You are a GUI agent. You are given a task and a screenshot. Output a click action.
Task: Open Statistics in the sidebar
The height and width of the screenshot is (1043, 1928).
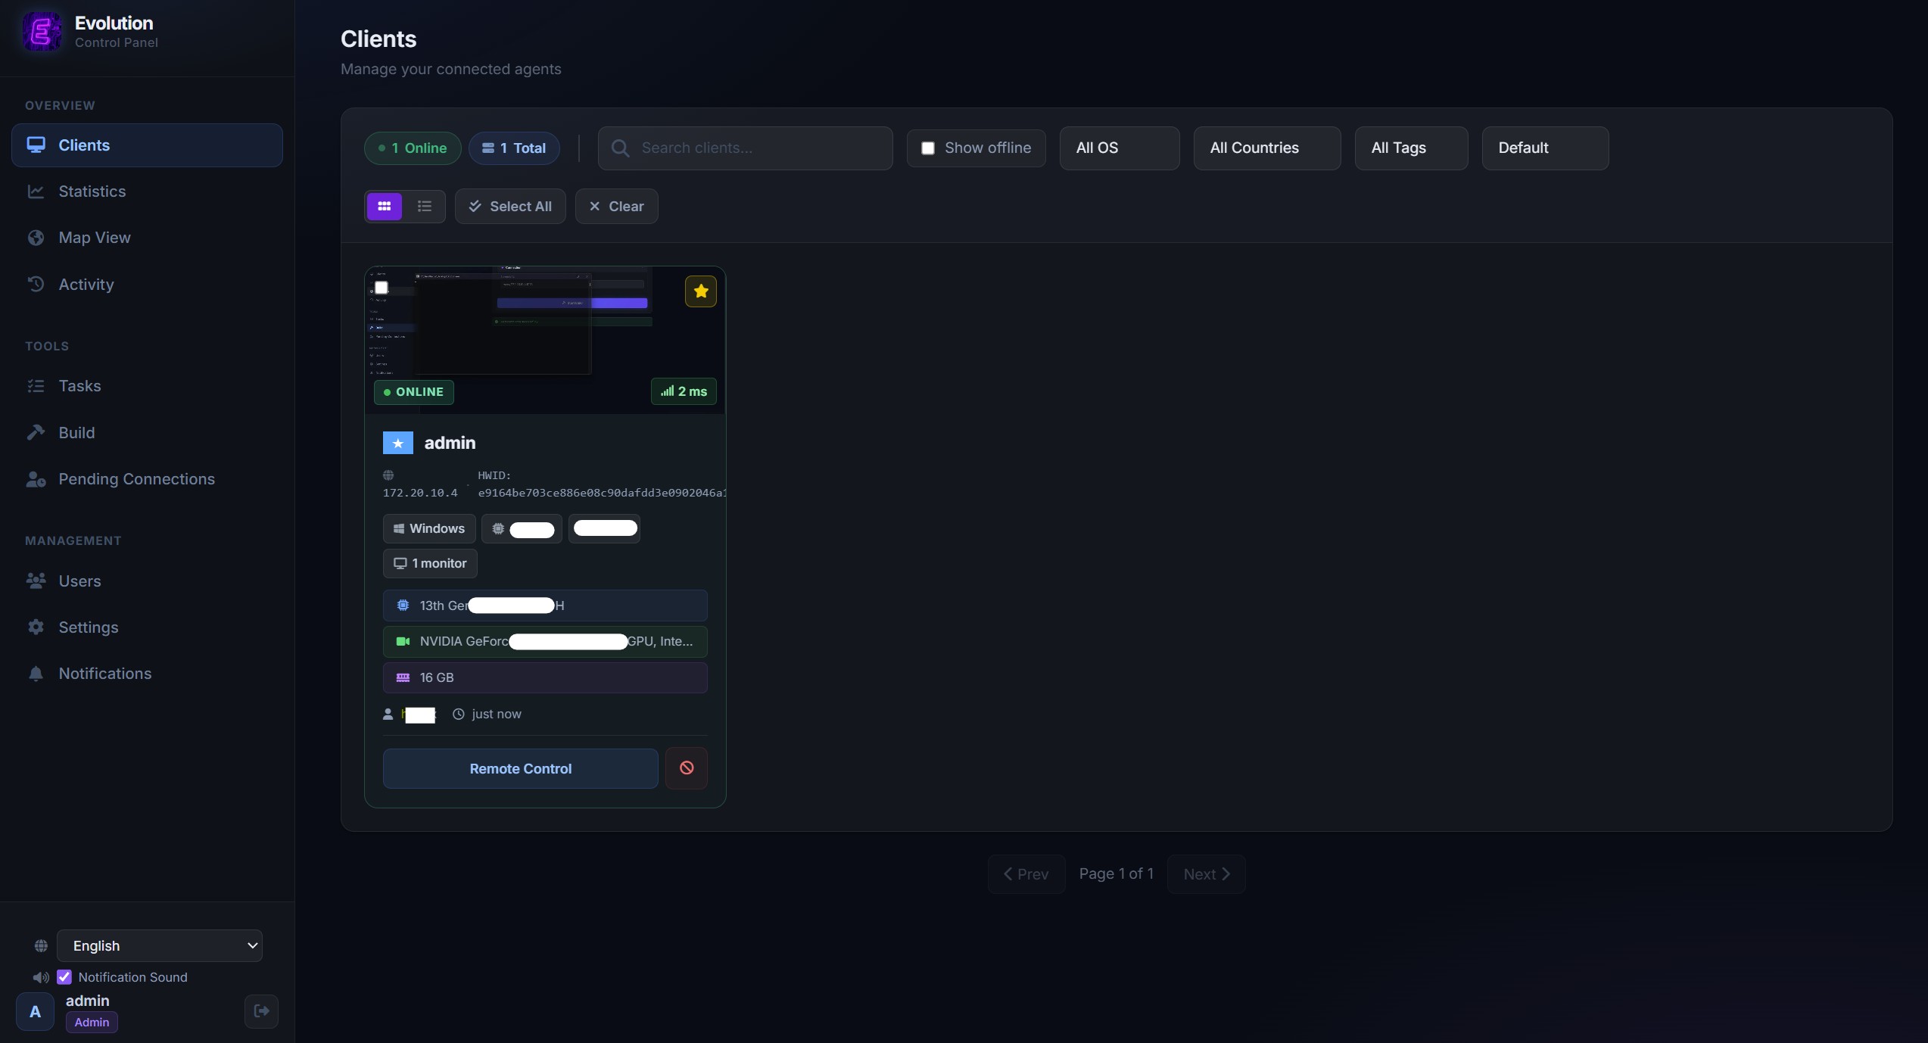(x=147, y=191)
